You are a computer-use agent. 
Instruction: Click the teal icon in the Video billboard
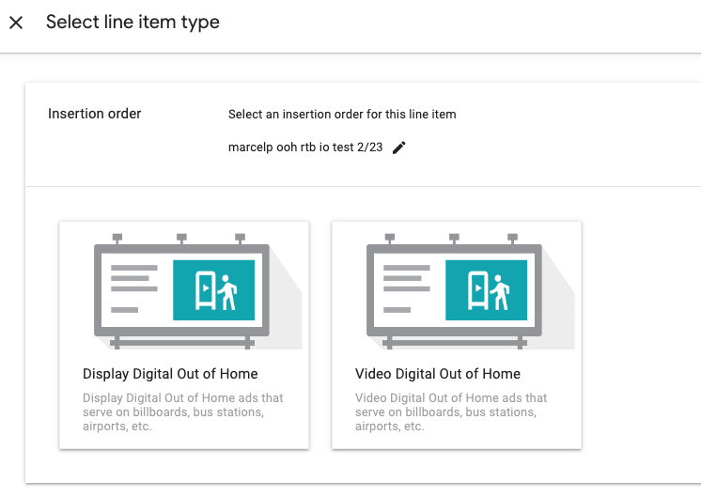486,289
